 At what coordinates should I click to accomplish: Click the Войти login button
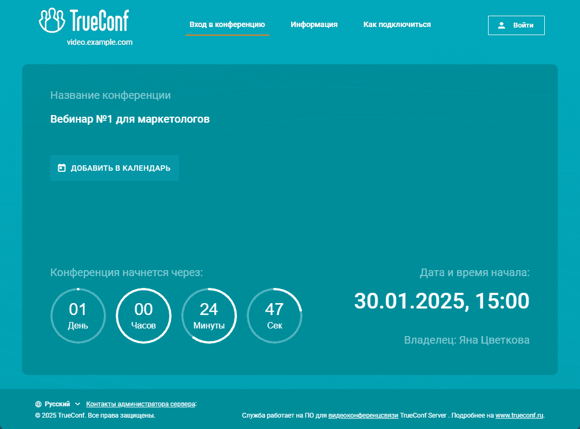[x=516, y=25]
